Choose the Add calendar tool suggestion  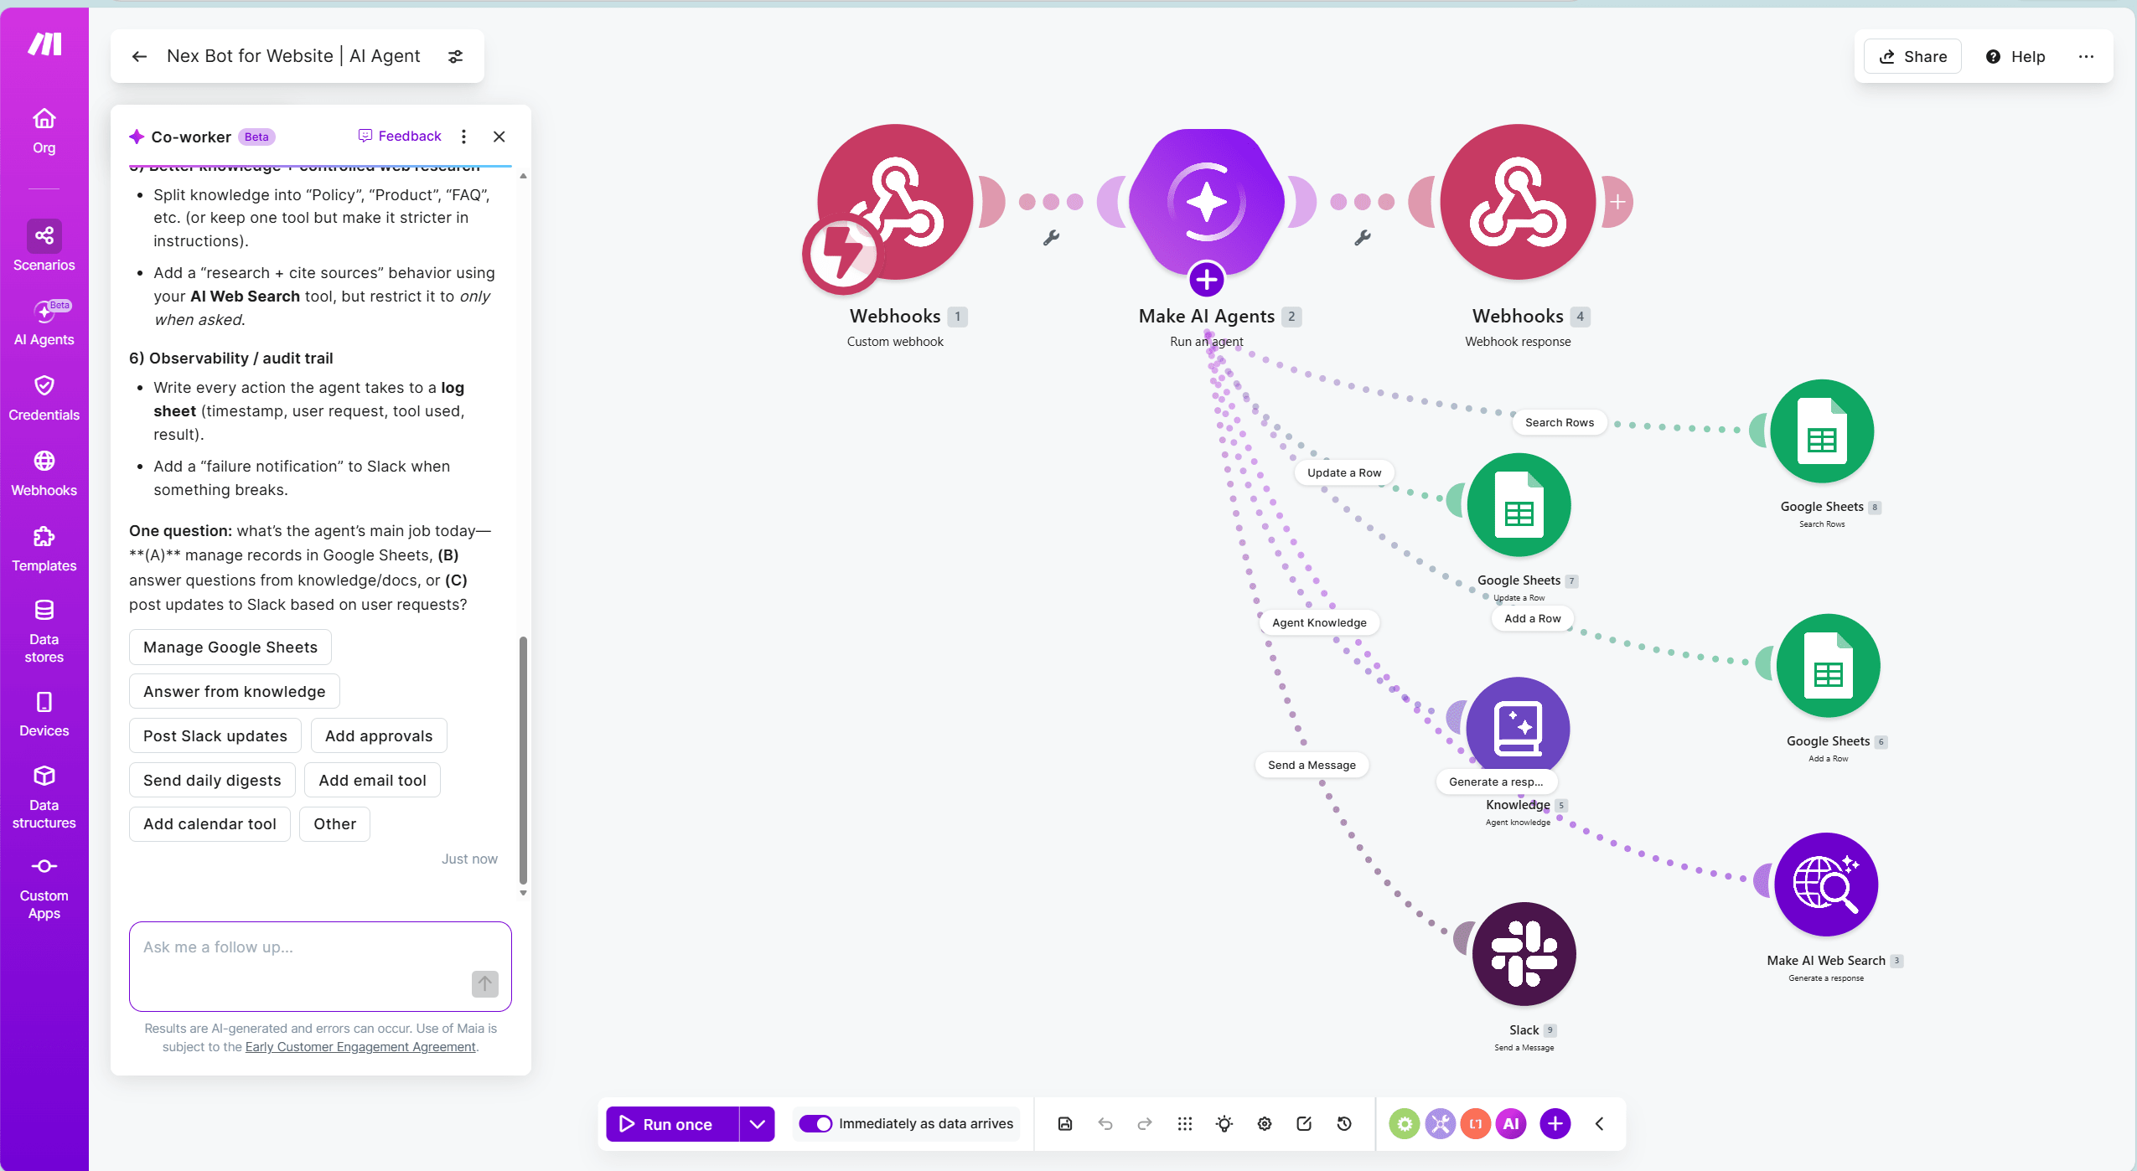click(210, 824)
